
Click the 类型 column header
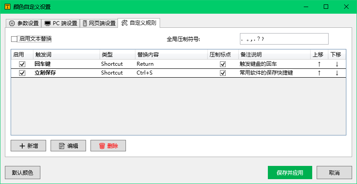[118, 55]
